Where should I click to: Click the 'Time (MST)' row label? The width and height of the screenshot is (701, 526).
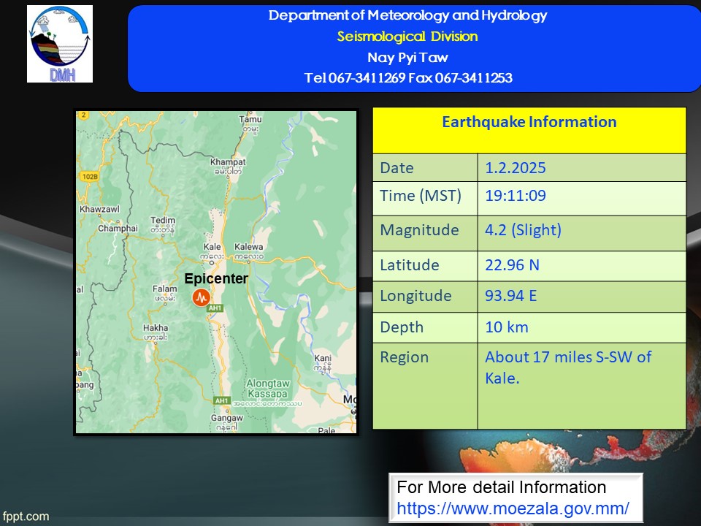click(x=421, y=196)
